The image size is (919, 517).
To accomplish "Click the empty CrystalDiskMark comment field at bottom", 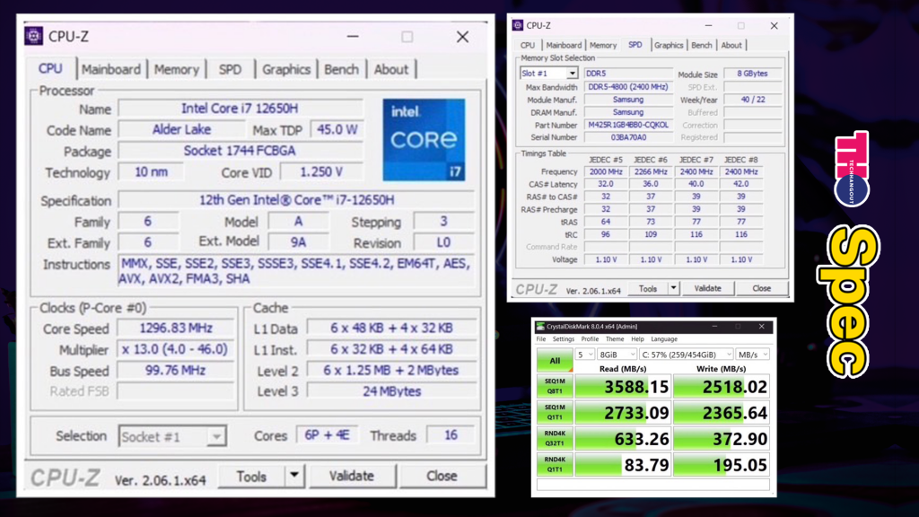I will tap(653, 484).
